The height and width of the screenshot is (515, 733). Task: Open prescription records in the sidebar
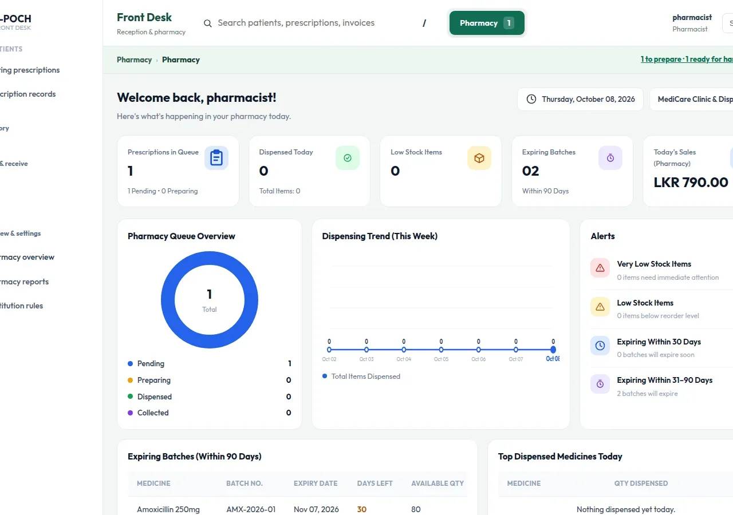coord(28,94)
